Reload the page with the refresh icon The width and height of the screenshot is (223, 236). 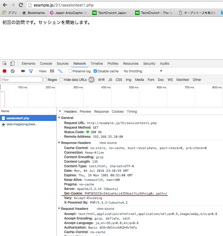(21, 5)
